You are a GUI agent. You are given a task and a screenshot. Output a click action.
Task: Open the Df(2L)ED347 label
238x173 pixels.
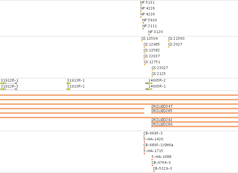162,106
